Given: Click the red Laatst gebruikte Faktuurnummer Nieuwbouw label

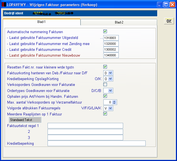Looking at the screenshot, I should 44,55.
